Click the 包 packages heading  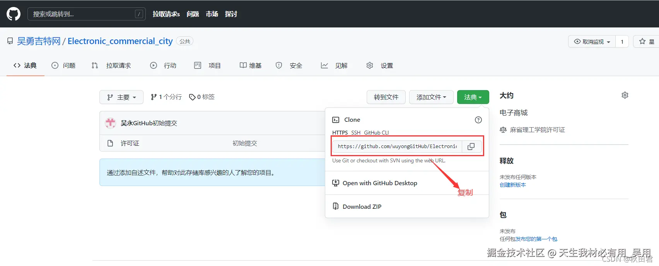[503, 215]
